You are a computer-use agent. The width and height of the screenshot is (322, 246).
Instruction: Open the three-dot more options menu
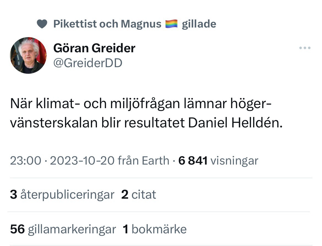pyautogui.click(x=305, y=48)
